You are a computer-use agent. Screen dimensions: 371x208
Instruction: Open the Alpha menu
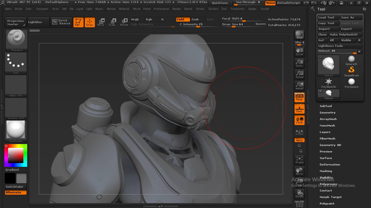pos(8,9)
